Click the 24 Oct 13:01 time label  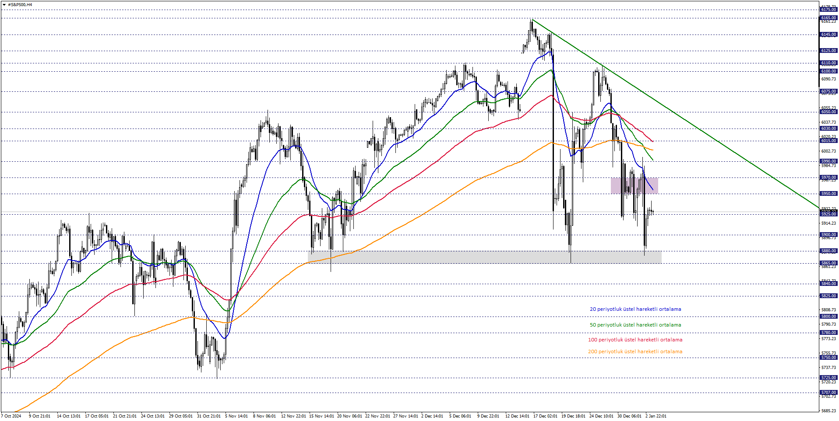pos(152,416)
